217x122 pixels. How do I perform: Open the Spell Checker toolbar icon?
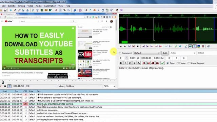pyautogui.click(x=112, y=10)
